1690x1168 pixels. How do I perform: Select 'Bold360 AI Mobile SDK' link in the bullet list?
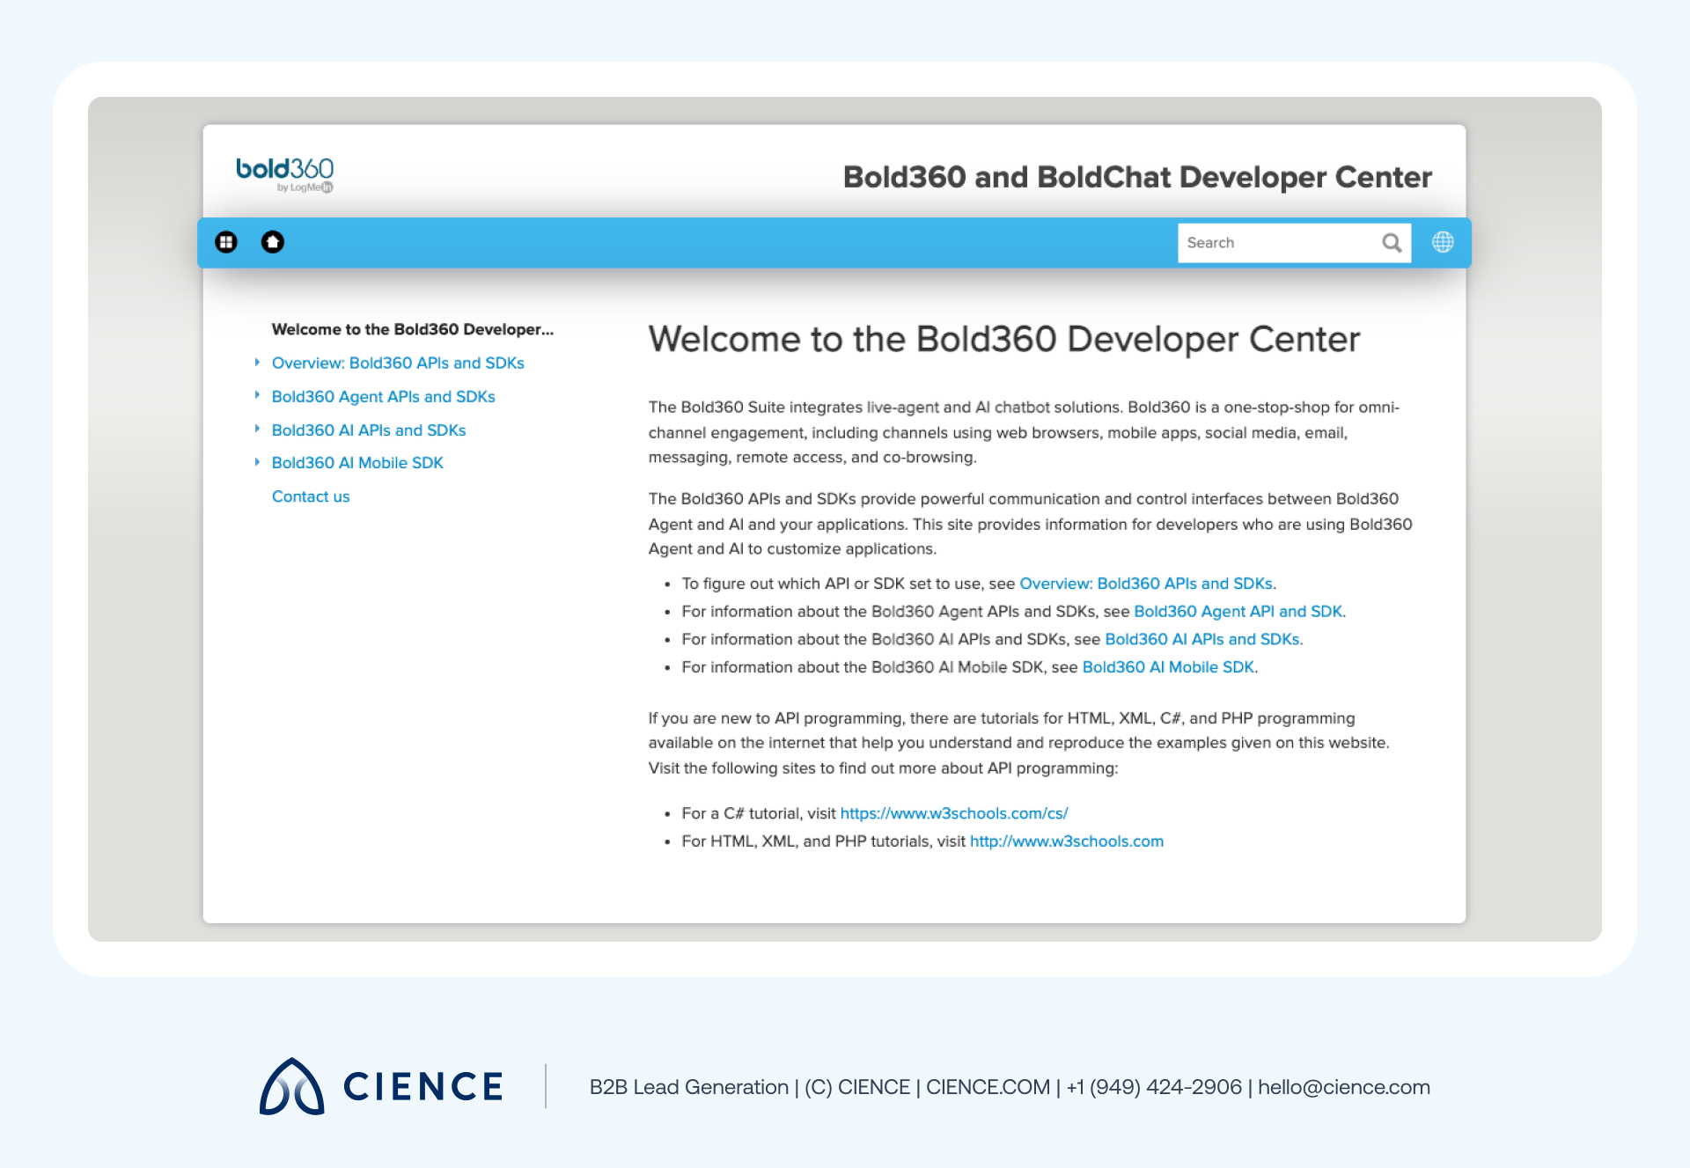[x=1168, y=667]
